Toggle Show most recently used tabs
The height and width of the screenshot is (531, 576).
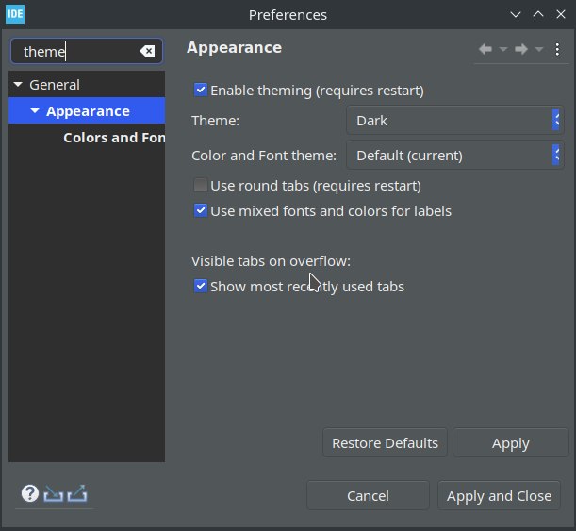click(201, 286)
